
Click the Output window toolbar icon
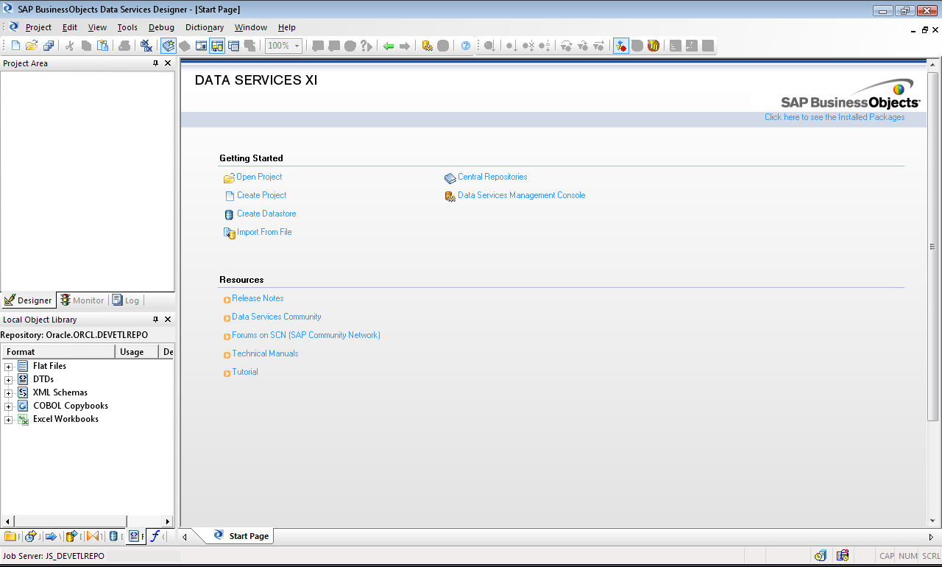tap(233, 46)
